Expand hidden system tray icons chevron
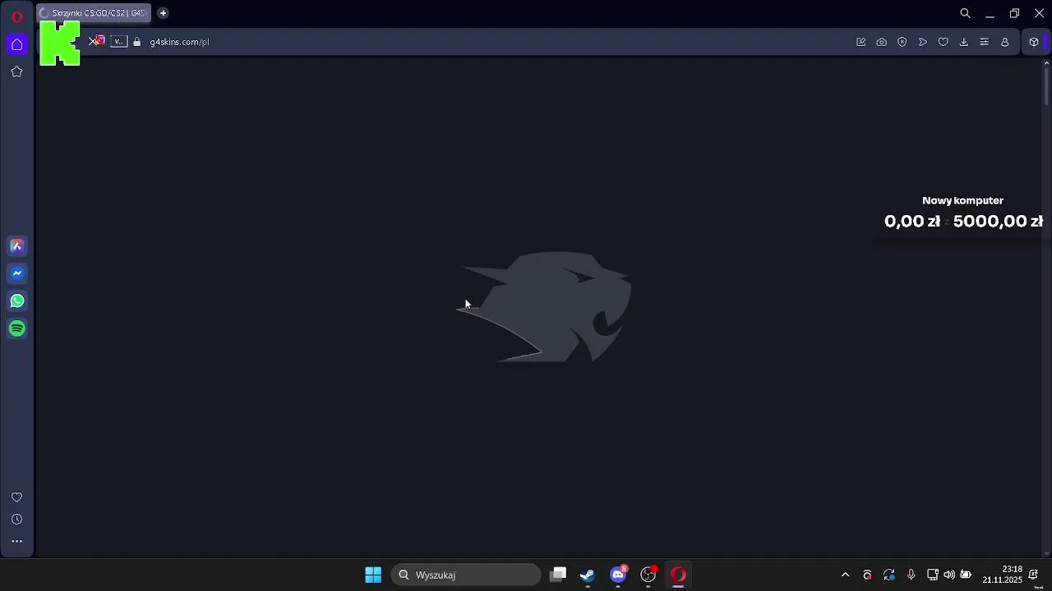The width and height of the screenshot is (1052, 591). click(845, 575)
